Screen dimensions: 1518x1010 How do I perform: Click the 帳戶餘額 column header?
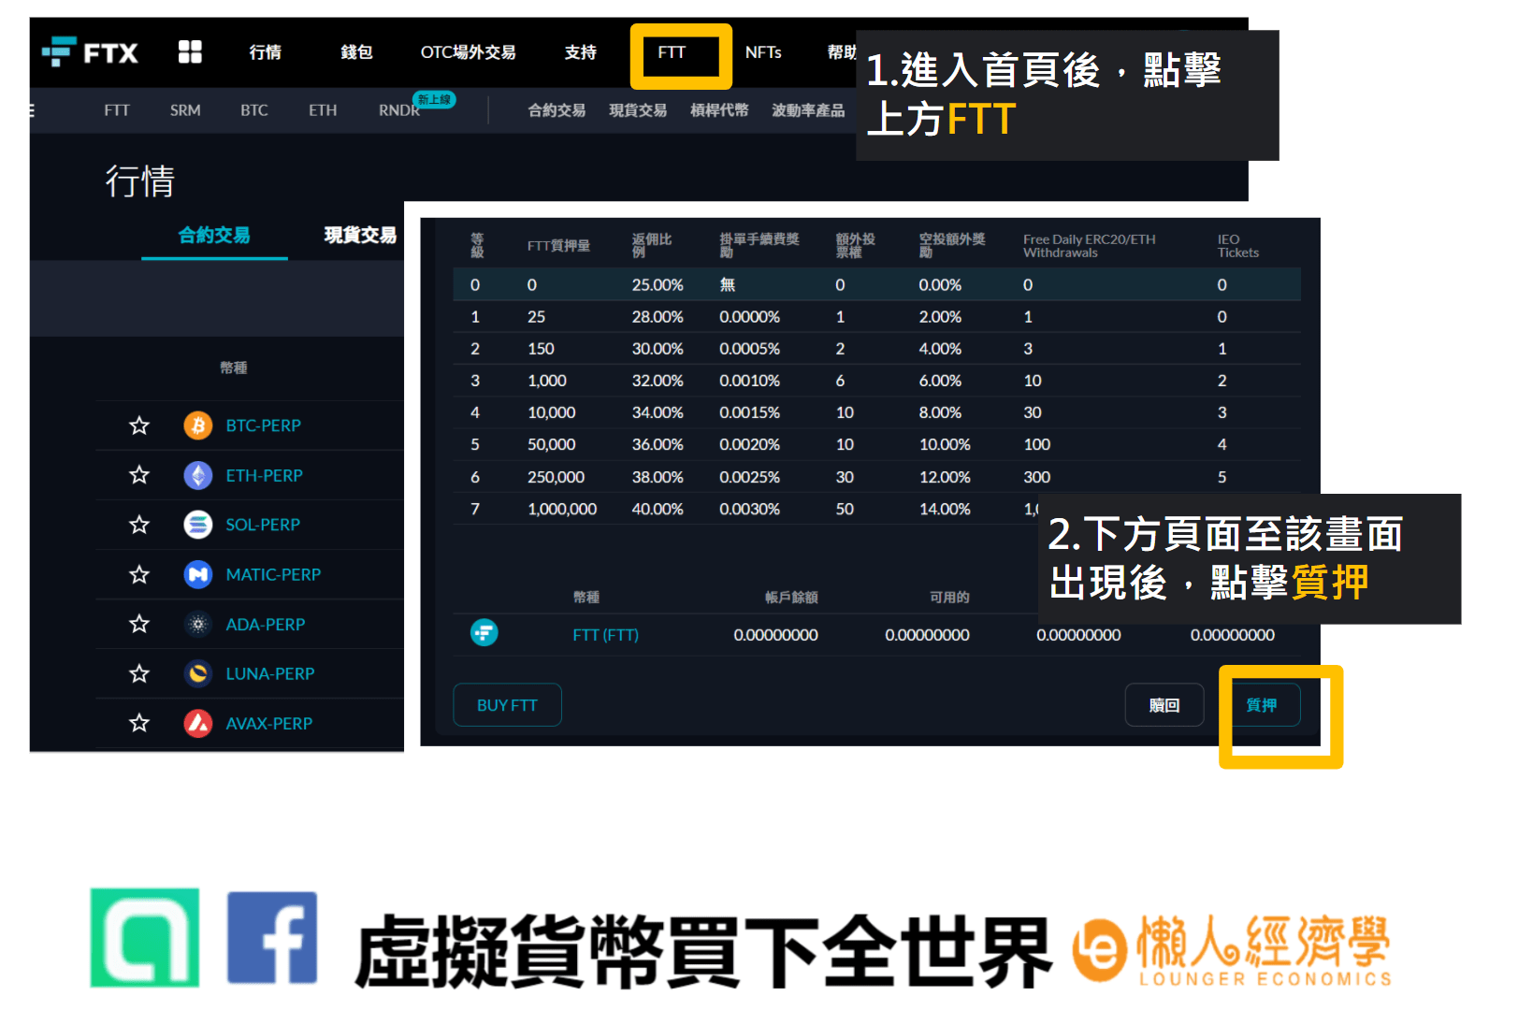(x=791, y=598)
